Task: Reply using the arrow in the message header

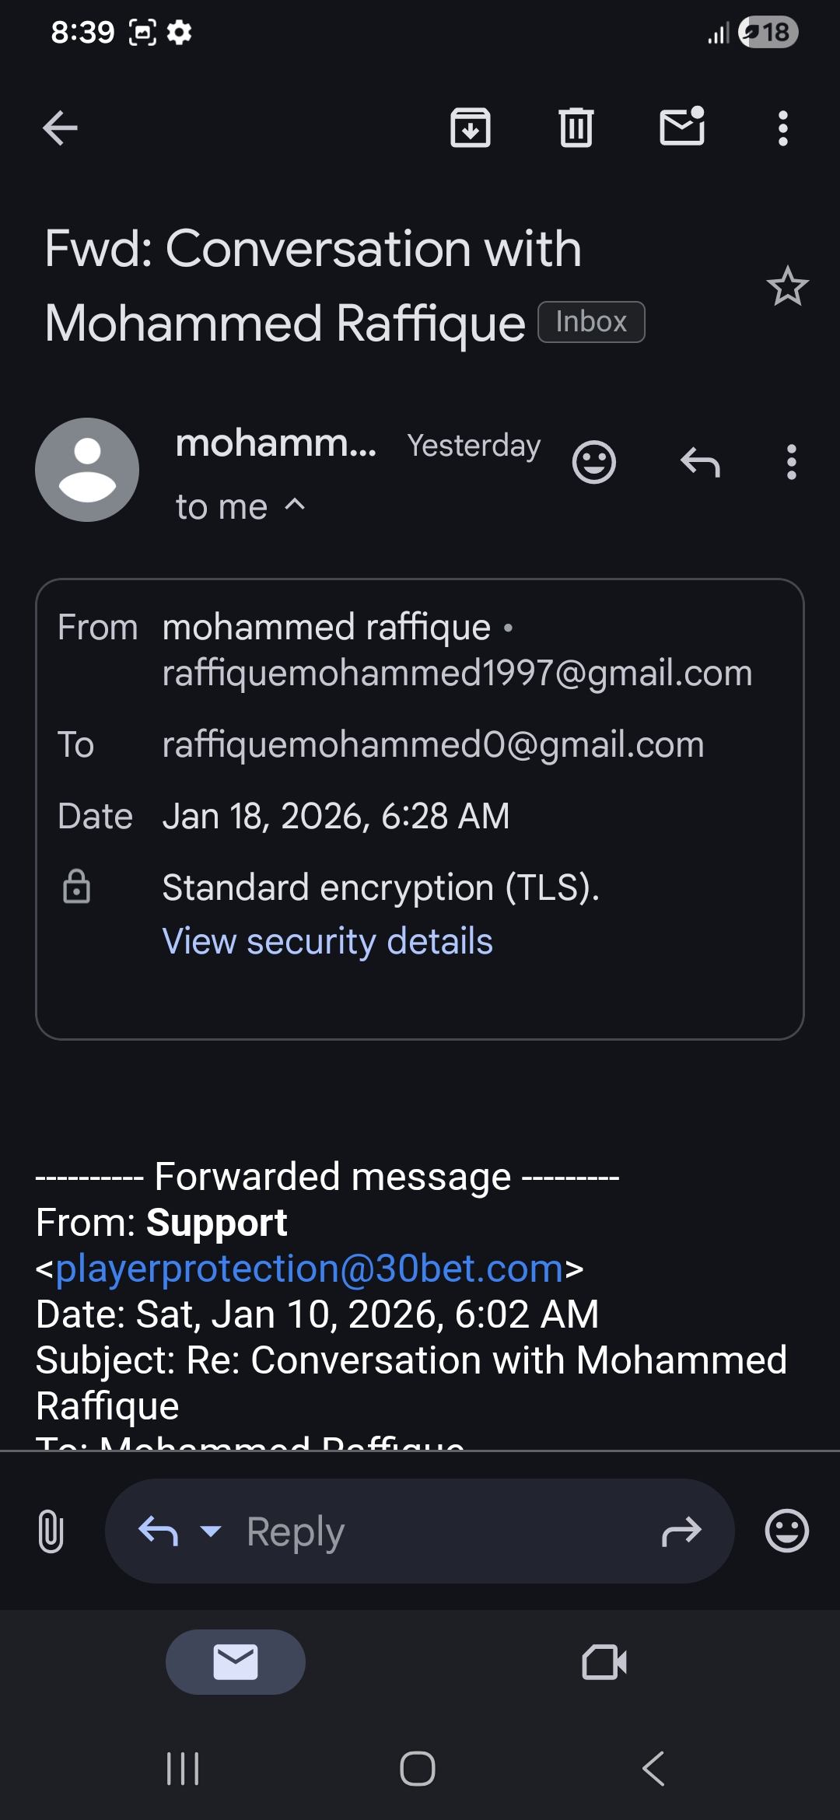Action: pos(700,463)
